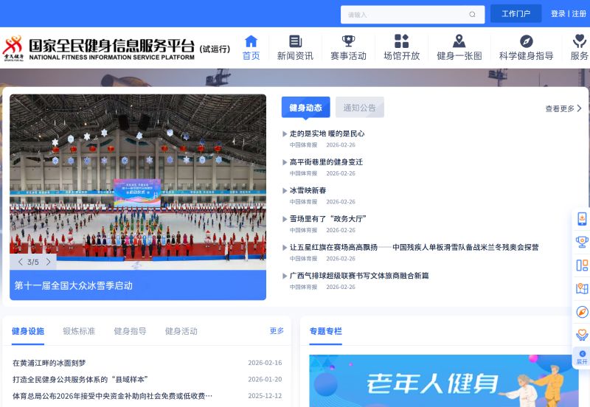
Task: Expand the side panel with 展开
Action: tap(582, 358)
